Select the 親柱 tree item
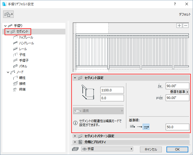The image size is (193, 155). (22, 78)
